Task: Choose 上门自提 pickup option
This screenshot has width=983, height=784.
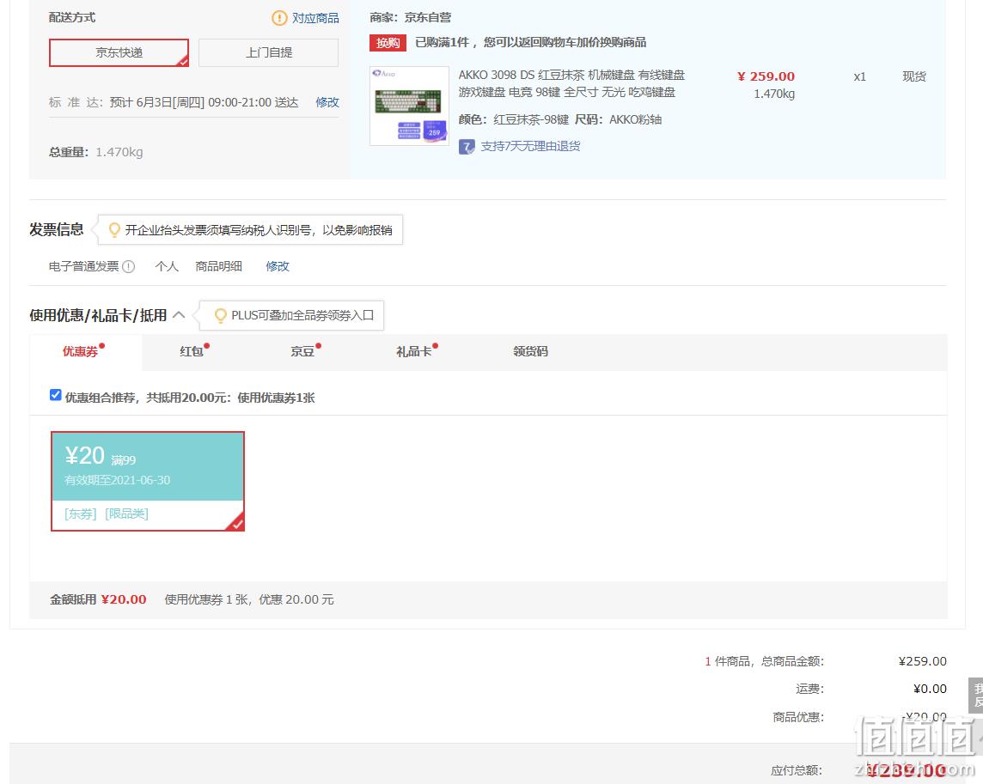Action: (x=268, y=52)
